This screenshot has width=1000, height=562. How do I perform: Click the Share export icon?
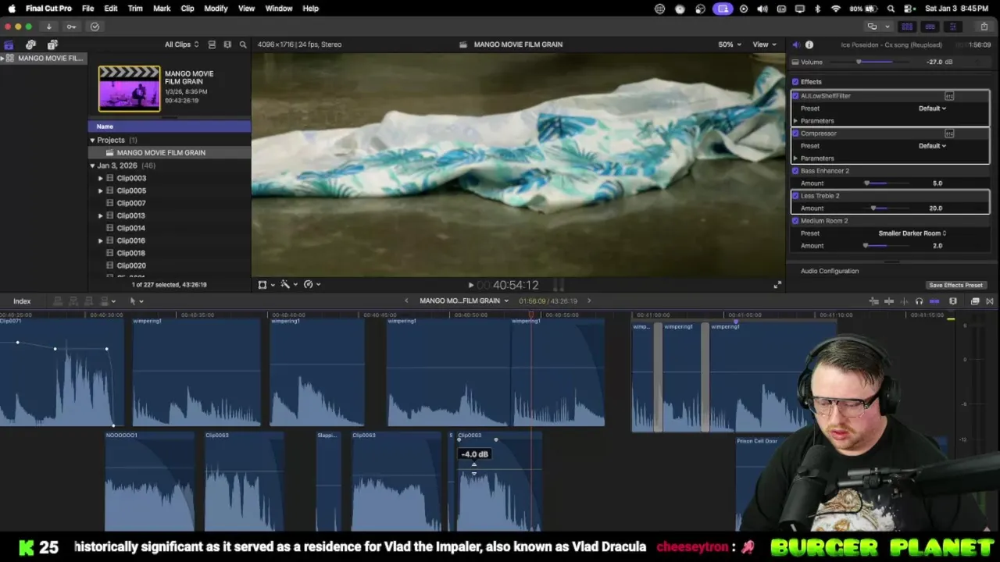pos(984,27)
